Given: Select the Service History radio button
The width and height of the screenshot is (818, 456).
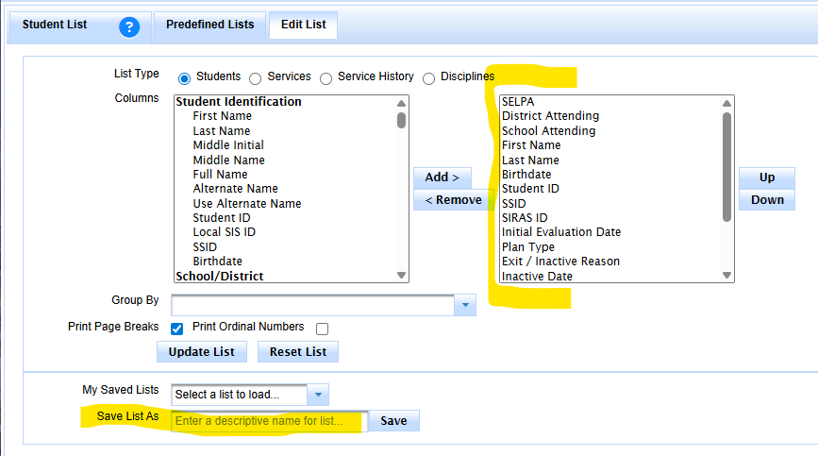Looking at the screenshot, I should pos(326,78).
